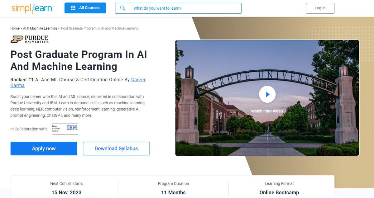Click the 'Learning Format' label
The height and width of the screenshot is (198, 374).
[x=279, y=184]
